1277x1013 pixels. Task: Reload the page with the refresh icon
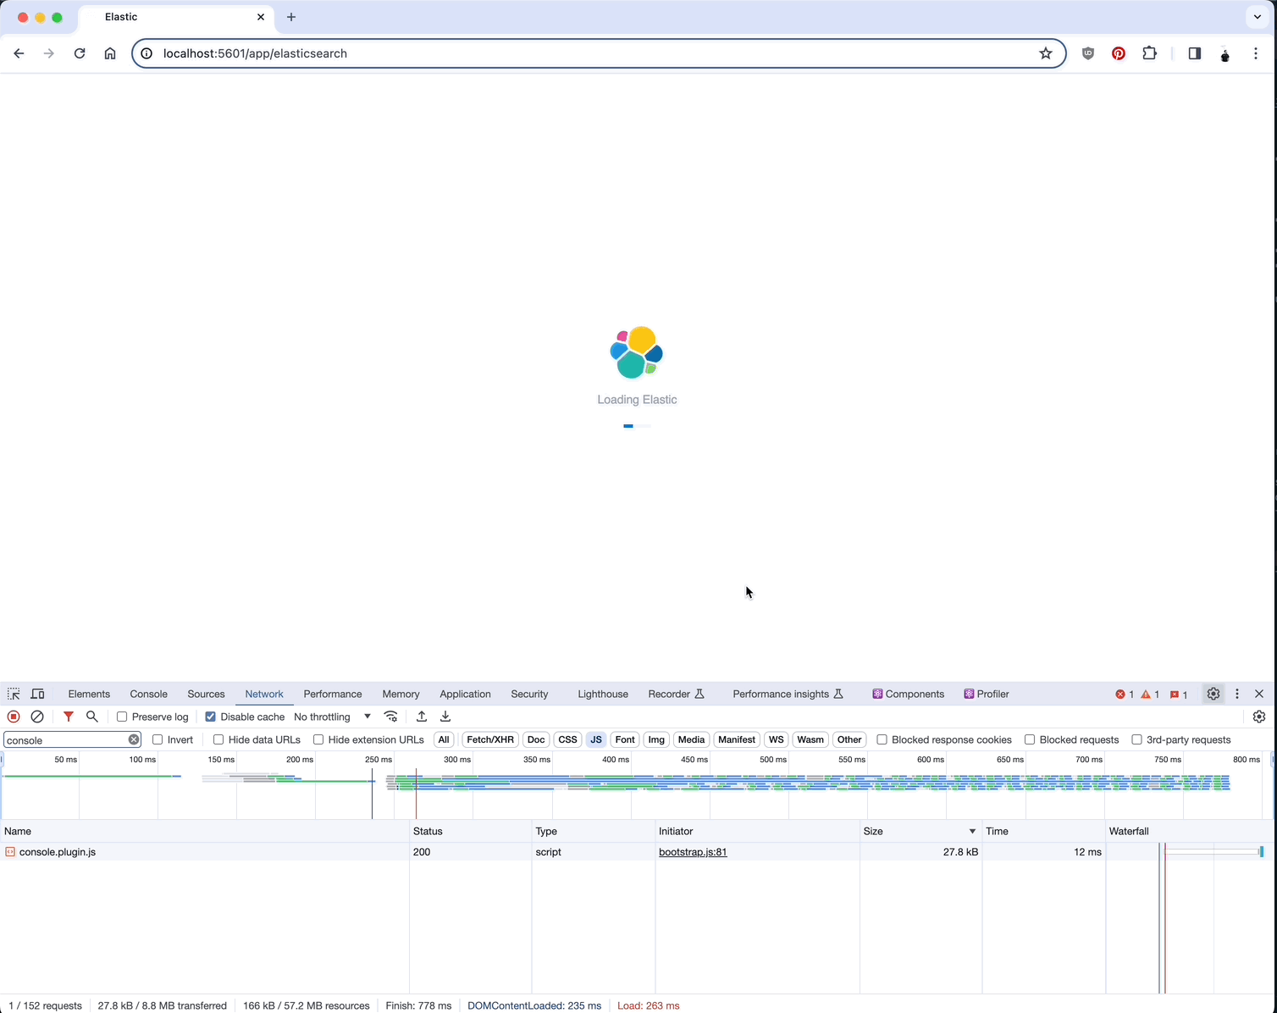(80, 53)
